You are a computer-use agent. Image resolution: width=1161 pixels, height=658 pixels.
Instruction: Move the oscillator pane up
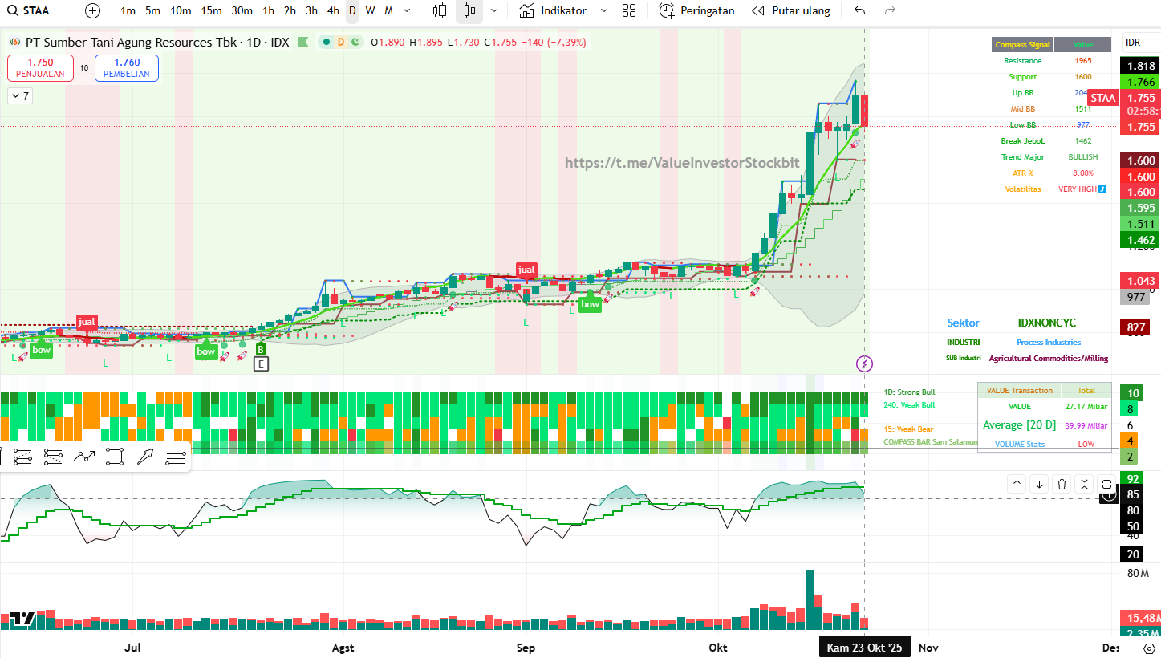(1017, 484)
